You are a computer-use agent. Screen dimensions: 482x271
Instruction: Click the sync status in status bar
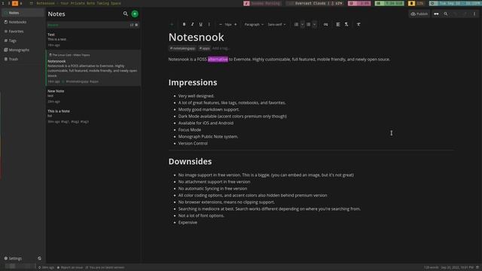click(47, 268)
